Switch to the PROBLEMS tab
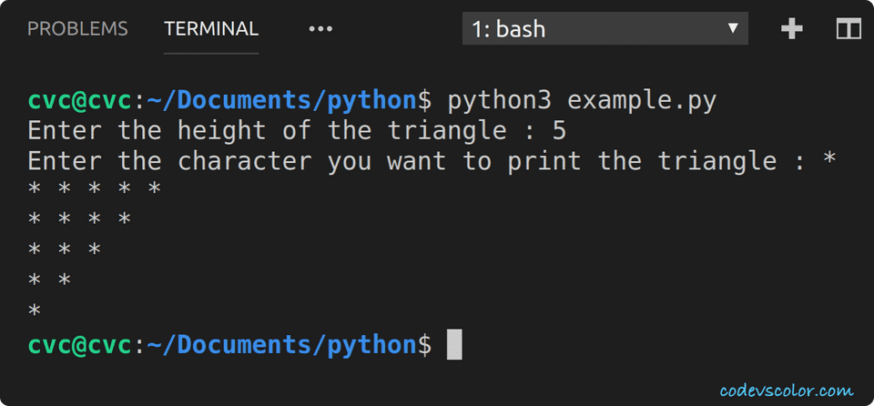The width and height of the screenshot is (874, 406). [77, 29]
